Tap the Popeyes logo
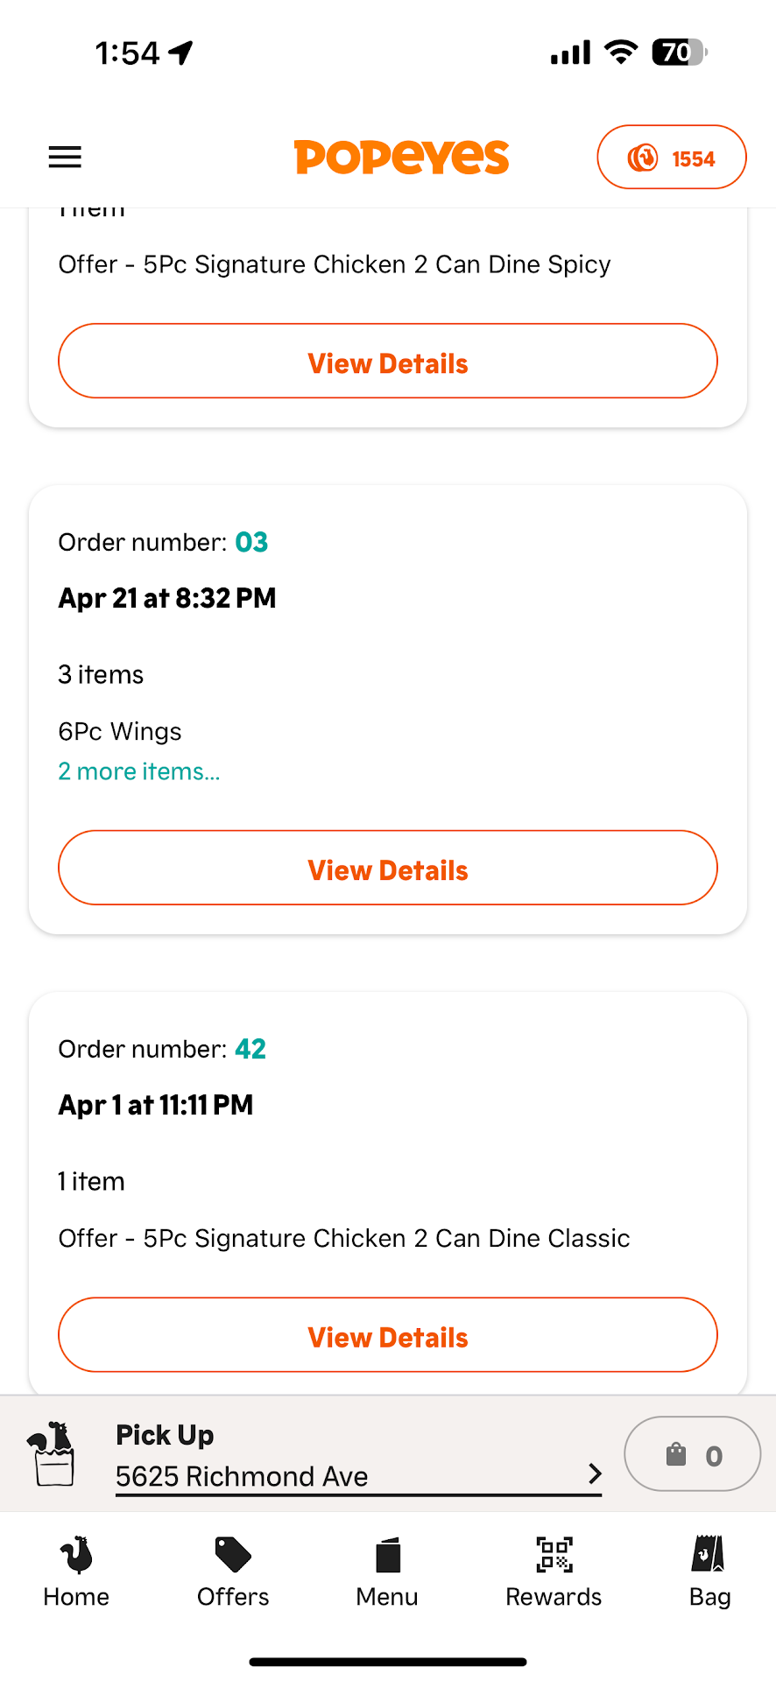This screenshot has height=1681, width=776. tap(401, 158)
